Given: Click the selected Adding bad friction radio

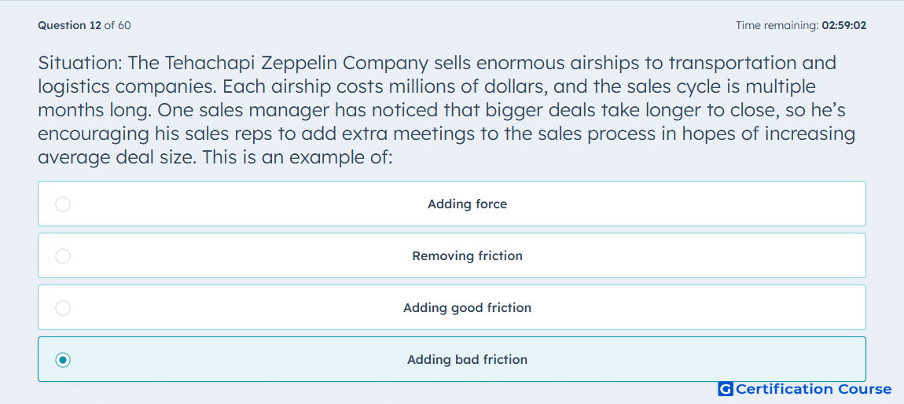Looking at the screenshot, I should (63, 360).
